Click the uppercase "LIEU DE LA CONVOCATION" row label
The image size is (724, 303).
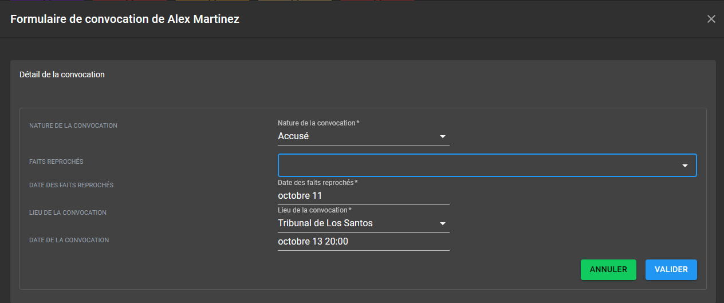pyautogui.click(x=68, y=213)
